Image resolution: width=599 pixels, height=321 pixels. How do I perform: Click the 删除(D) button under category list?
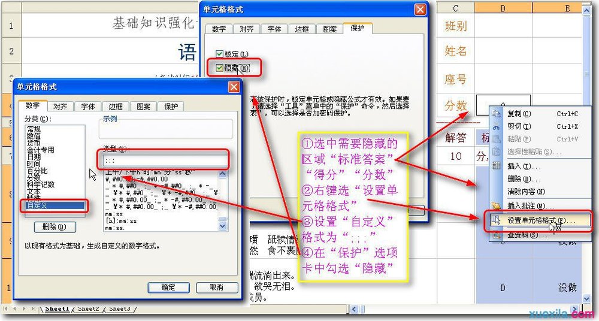[55, 227]
